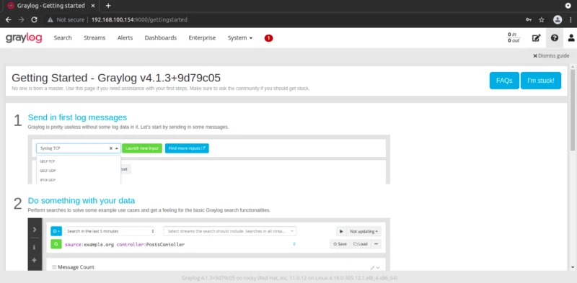Image resolution: width=577 pixels, height=283 pixels.
Task: Click the red notification badge
Action: (x=268, y=38)
